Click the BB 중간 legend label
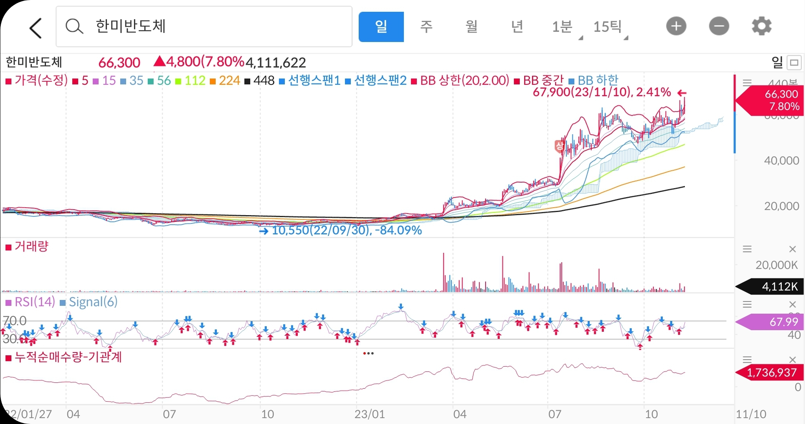 539,80
